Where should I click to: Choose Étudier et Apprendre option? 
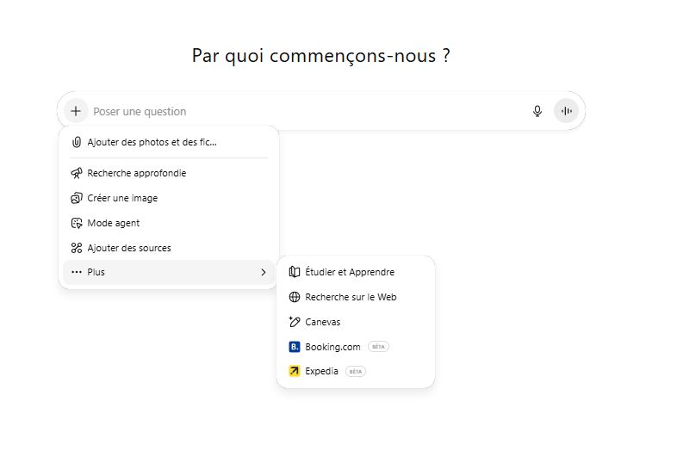(350, 272)
